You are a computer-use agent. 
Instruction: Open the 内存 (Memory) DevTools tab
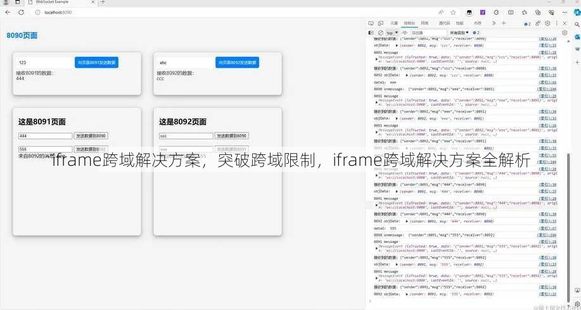coord(478,23)
